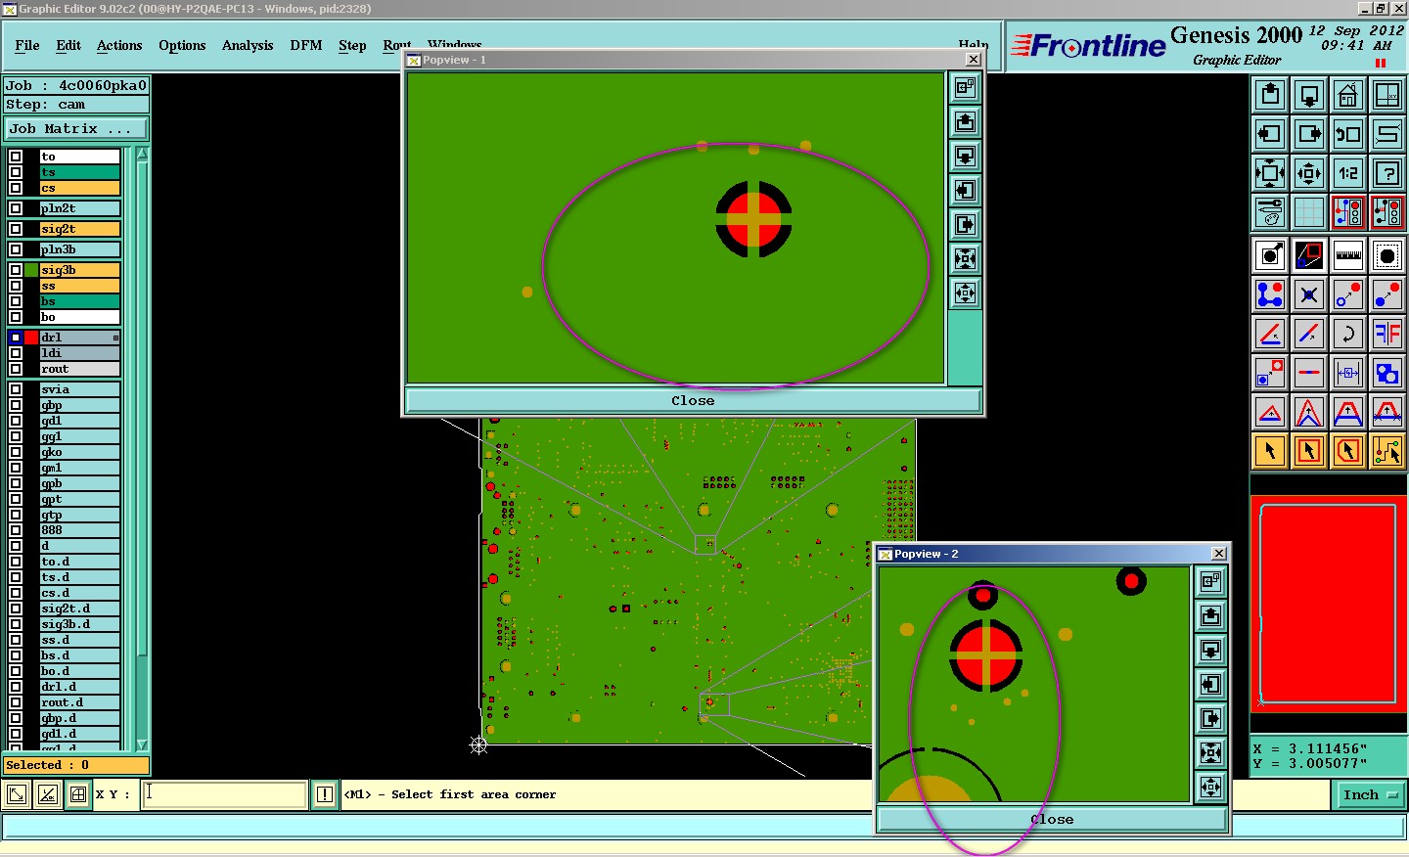The height and width of the screenshot is (857, 1409).
Task: Click the pan left icon in right toolbar
Action: (1270, 134)
